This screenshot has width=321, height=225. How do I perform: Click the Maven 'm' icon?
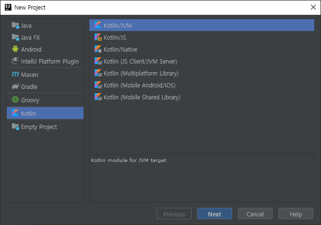(15, 74)
